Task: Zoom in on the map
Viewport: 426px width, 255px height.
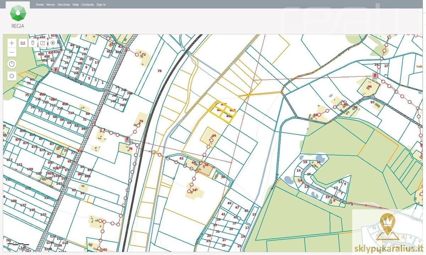Action: pos(12,43)
